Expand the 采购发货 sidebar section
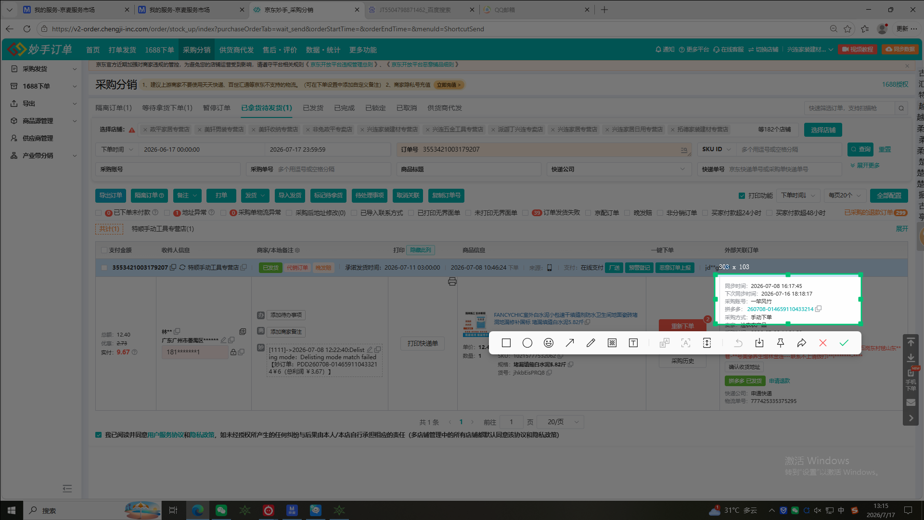The width and height of the screenshot is (924, 520). pyautogui.click(x=43, y=69)
